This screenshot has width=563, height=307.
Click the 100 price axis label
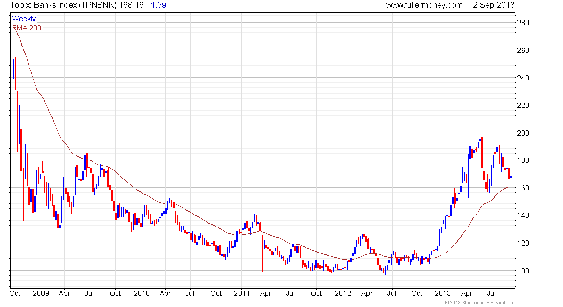pos(523,271)
